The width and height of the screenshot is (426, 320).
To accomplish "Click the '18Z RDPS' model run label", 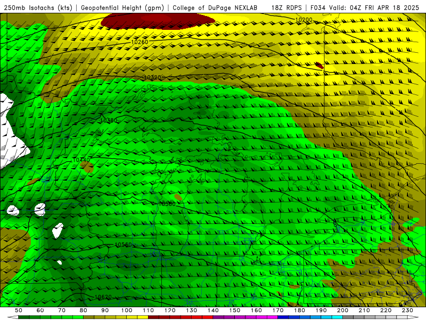I will (x=286, y=8).
